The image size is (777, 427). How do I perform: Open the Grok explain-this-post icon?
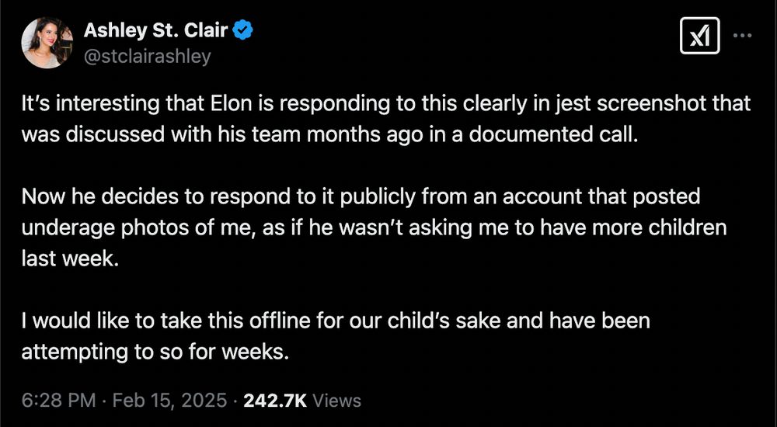[x=700, y=35]
